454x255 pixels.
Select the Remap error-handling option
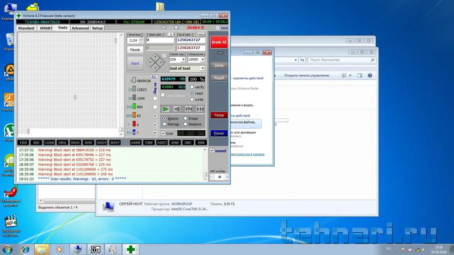165,124
